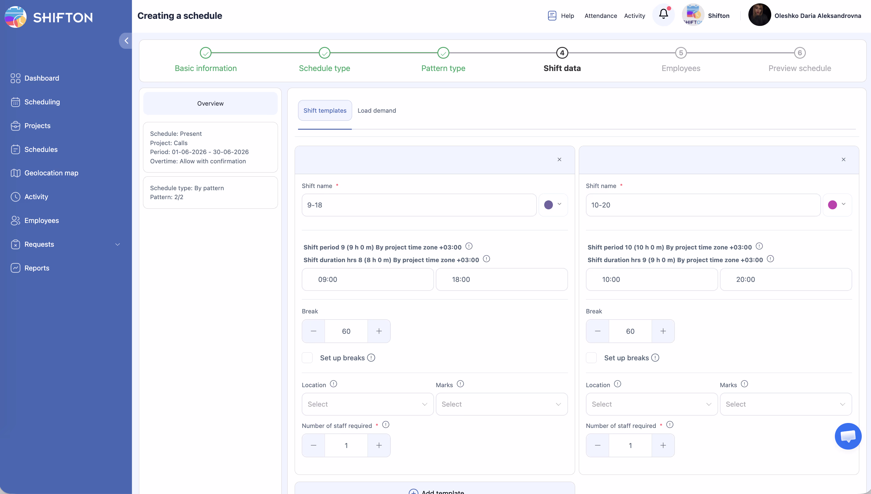Open Marks dropdown in 10-20 shift
871x494 pixels.
click(x=785, y=404)
